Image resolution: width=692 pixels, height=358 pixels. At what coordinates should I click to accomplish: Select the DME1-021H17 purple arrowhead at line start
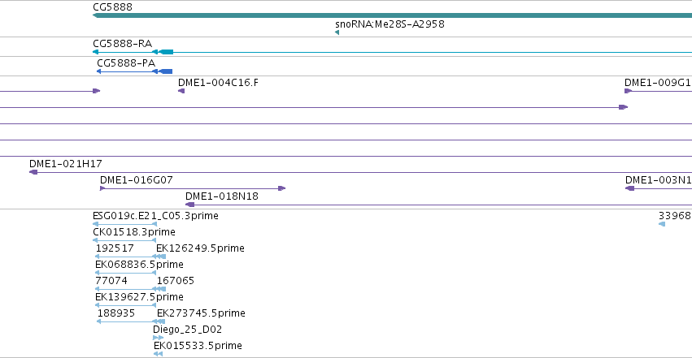[33, 172]
